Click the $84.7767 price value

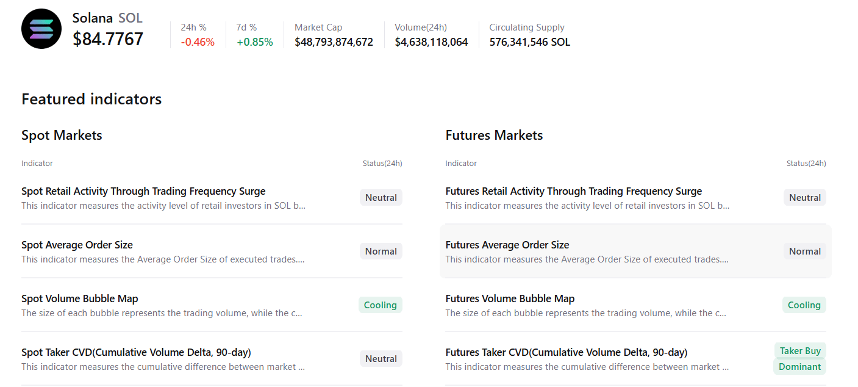pos(108,39)
